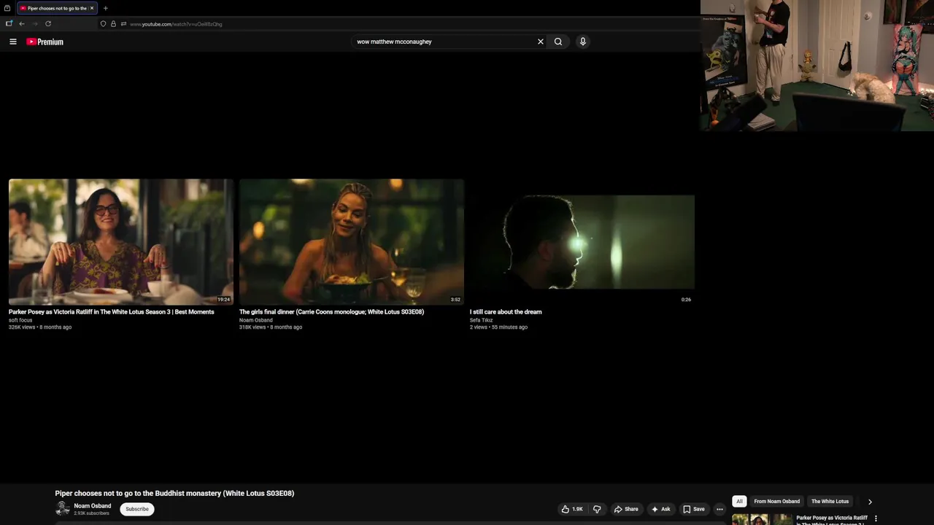Like the video (1.9K thumbs up)
The height and width of the screenshot is (525, 934).
[x=572, y=509]
